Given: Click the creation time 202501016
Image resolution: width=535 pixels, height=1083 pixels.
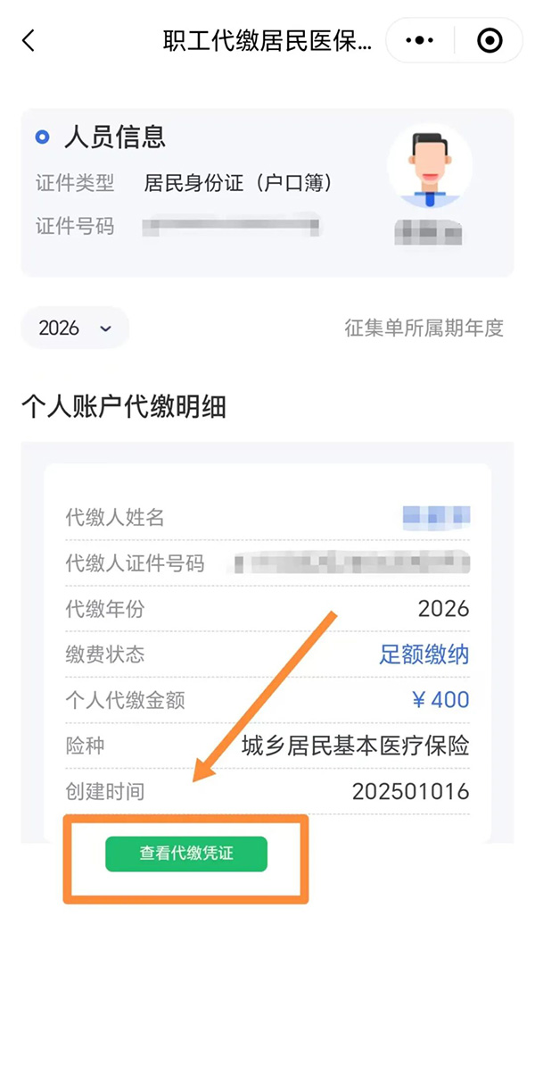Looking at the screenshot, I should [410, 792].
